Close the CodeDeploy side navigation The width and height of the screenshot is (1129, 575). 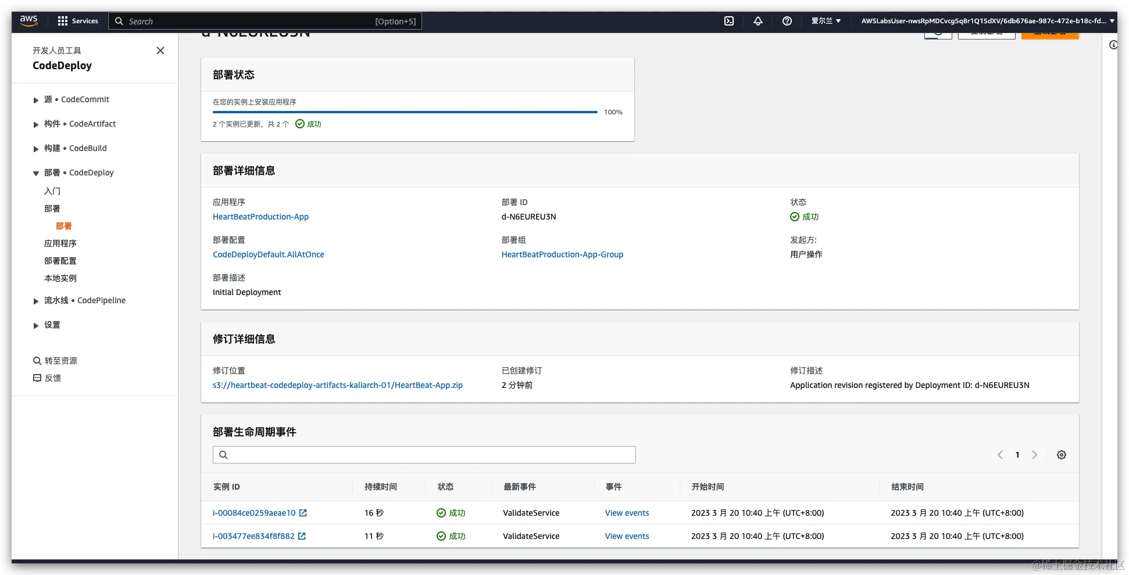(x=160, y=51)
